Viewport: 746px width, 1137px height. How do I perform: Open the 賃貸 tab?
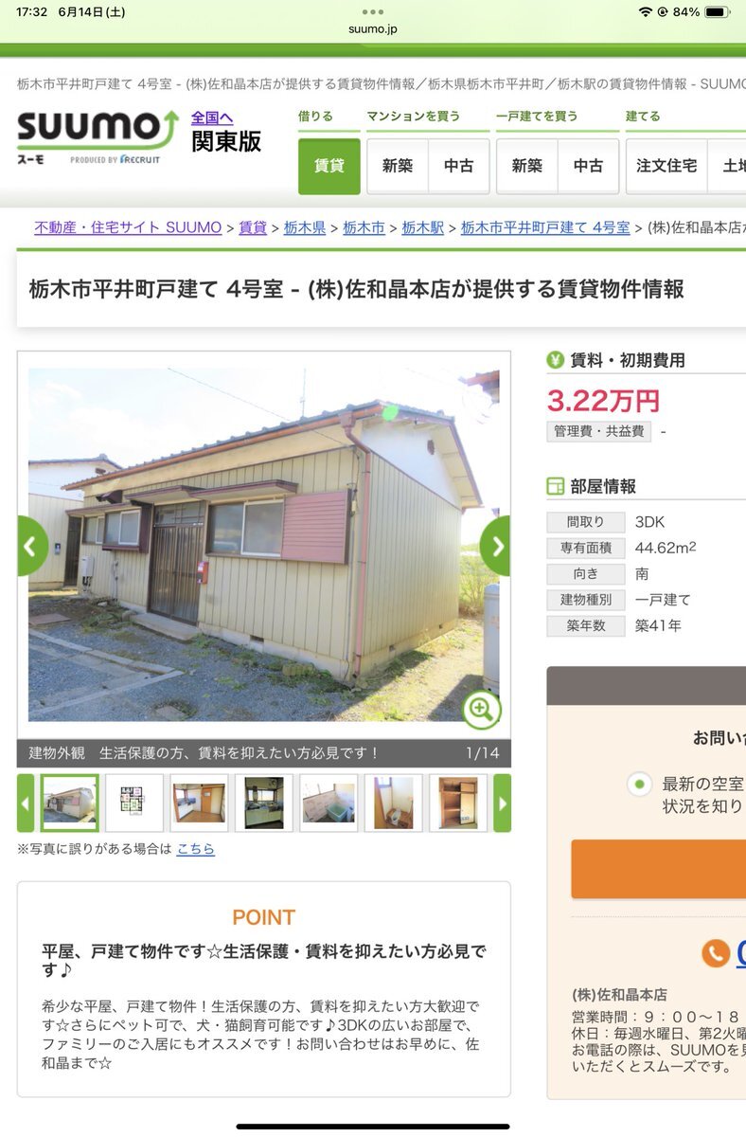pyautogui.click(x=329, y=166)
